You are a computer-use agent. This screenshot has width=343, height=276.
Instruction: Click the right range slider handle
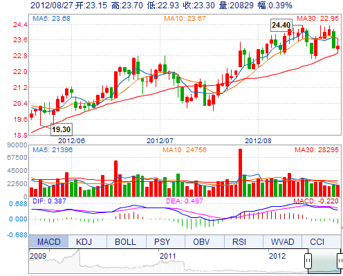pos(340,261)
